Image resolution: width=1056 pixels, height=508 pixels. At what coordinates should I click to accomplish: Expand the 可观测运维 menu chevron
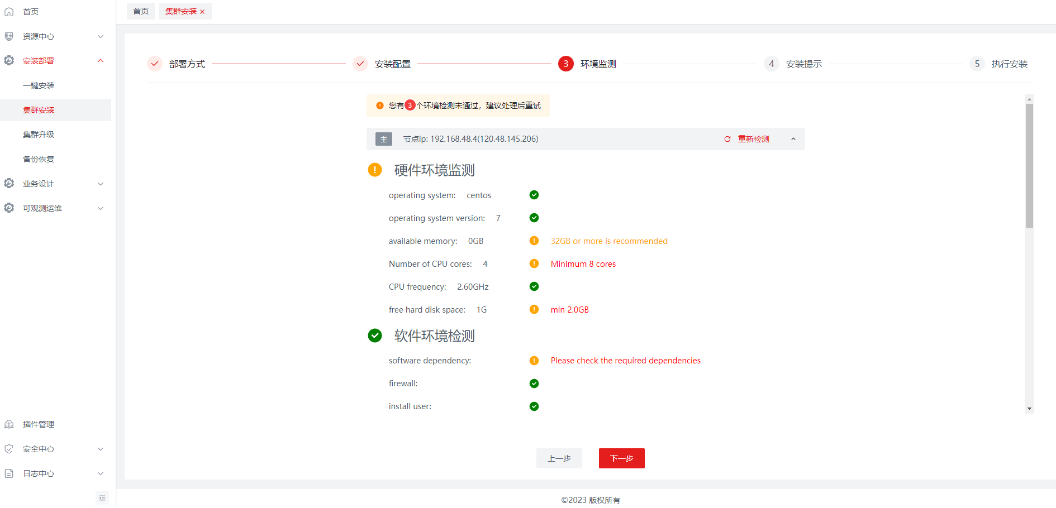101,208
